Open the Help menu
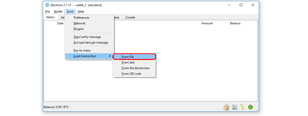 click(81, 12)
